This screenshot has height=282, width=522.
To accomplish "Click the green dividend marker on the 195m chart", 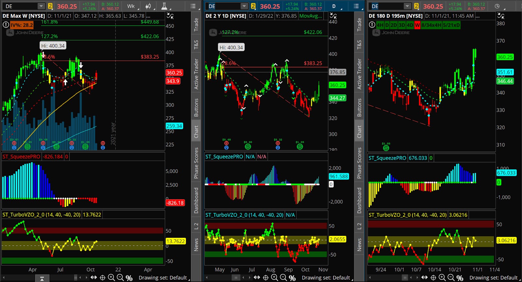I will click(x=386, y=148).
